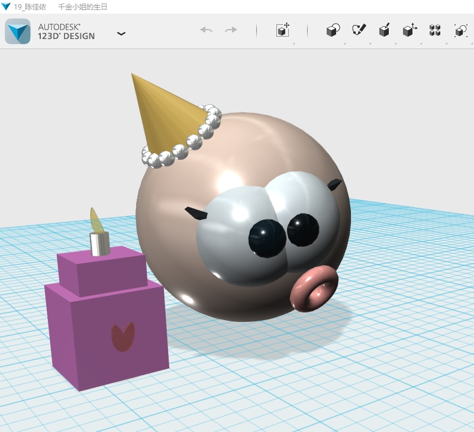Expand the dropdown chevron beside 123D Design
This screenshot has height=432, width=474.
tap(121, 34)
